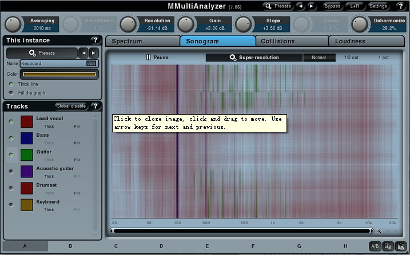Open global Presets browser in title bar
Image resolution: width=410 pixels, height=255 pixels.
click(x=278, y=6)
